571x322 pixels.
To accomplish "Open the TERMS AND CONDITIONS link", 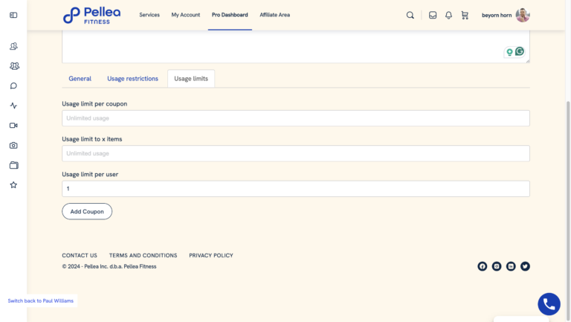I will pyautogui.click(x=143, y=255).
